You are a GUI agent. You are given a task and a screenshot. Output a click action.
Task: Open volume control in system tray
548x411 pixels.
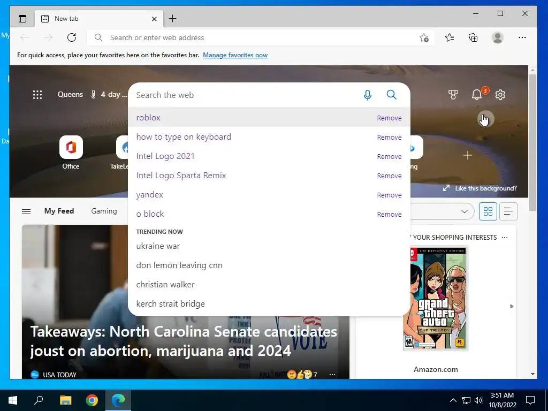click(478, 400)
